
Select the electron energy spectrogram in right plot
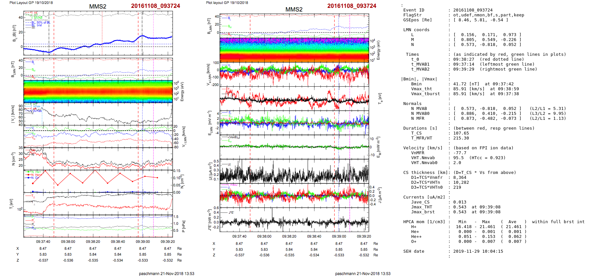point(294,50)
